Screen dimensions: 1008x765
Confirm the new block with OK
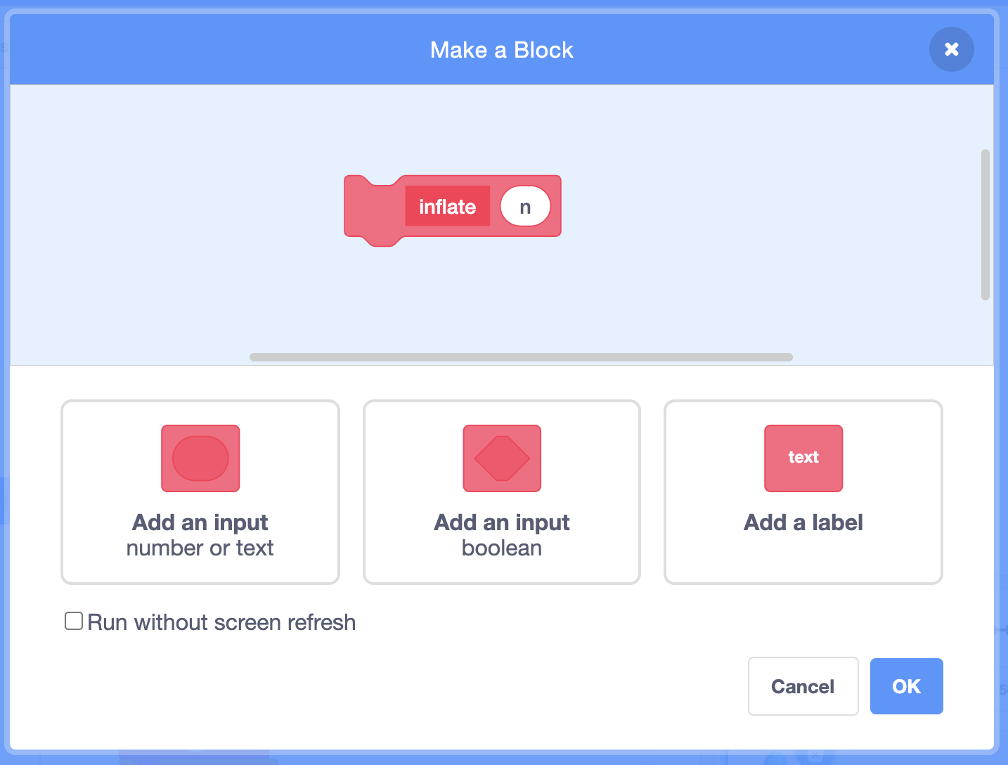click(x=906, y=686)
